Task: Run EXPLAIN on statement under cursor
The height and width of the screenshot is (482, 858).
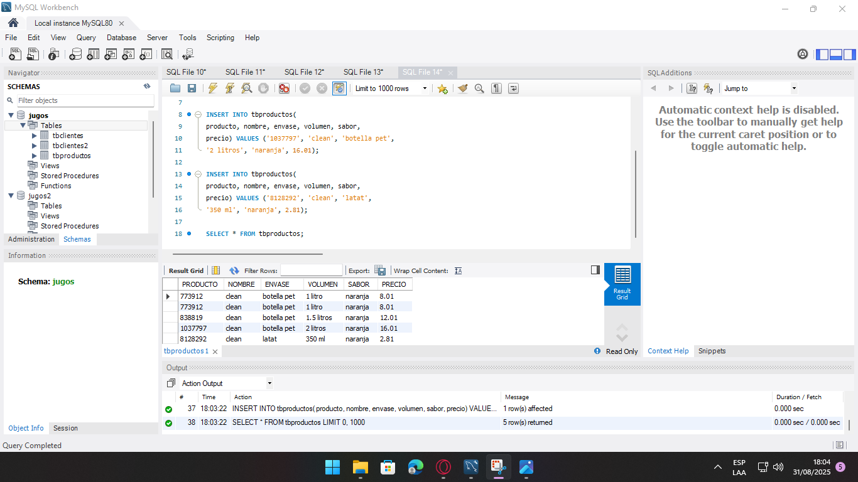Action: tap(247, 88)
